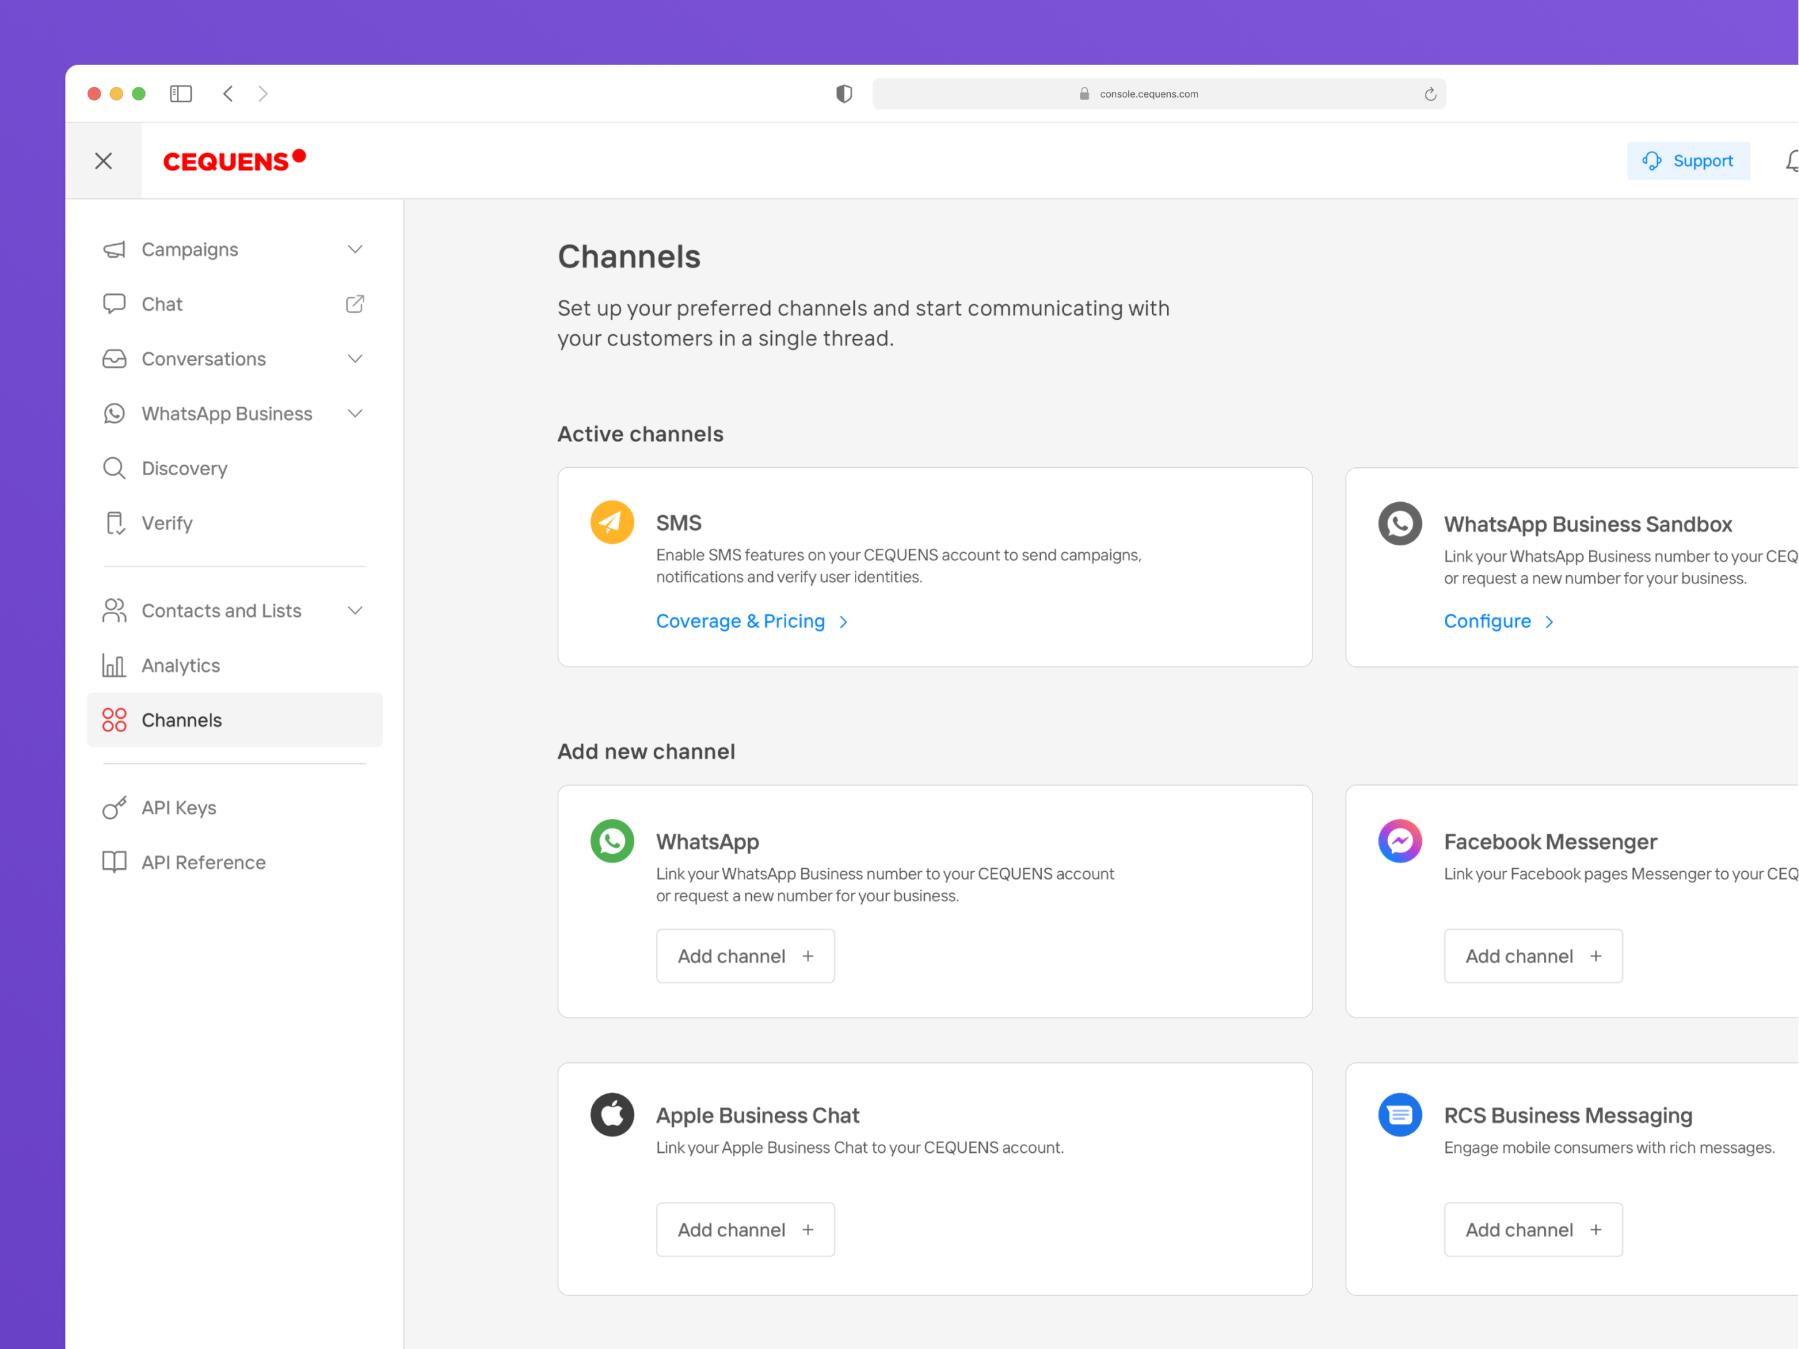Expand the Contacts and Lists chevron
The height and width of the screenshot is (1349, 1799).
click(x=355, y=610)
